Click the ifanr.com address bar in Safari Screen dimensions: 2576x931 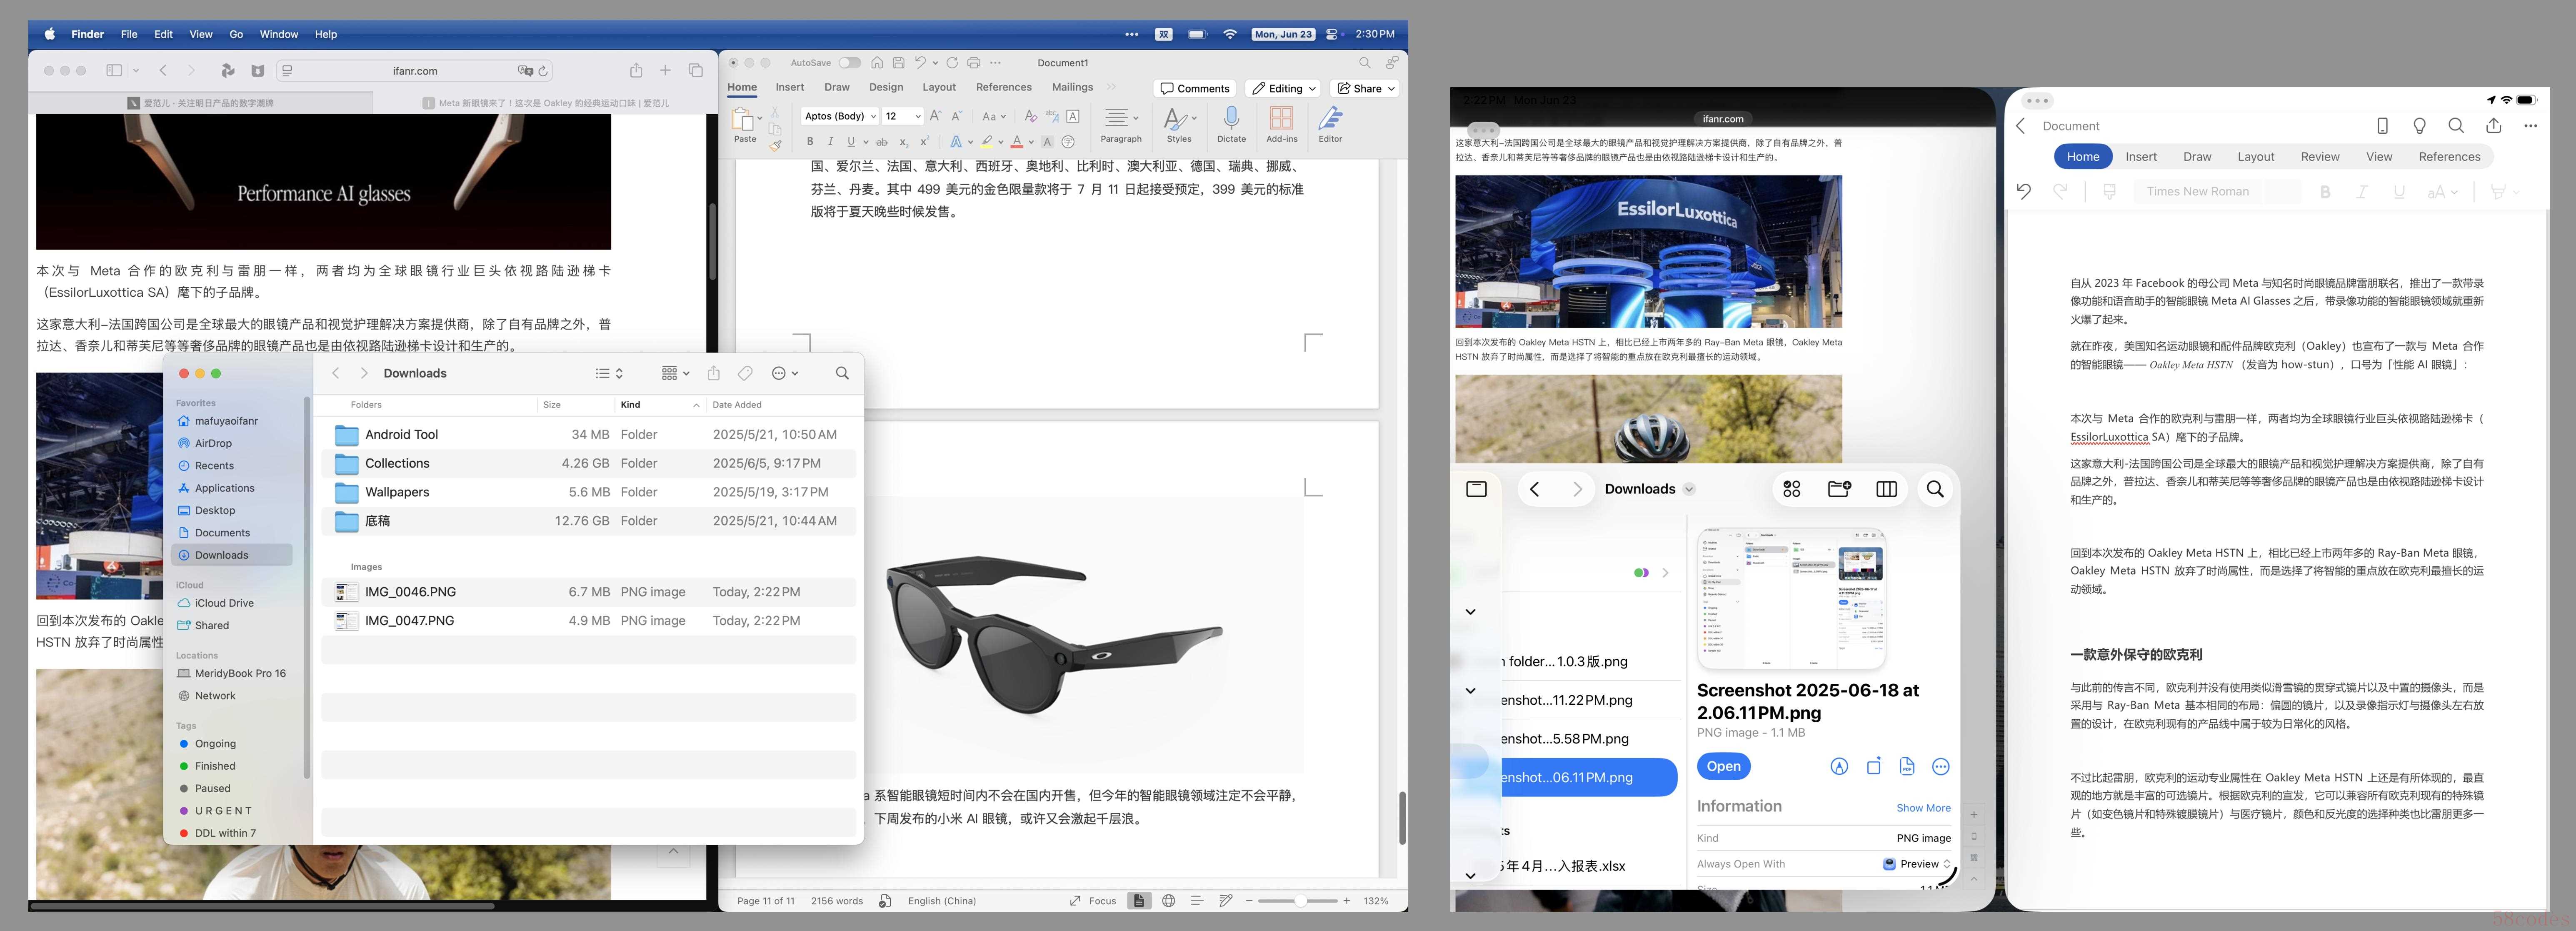(x=414, y=71)
